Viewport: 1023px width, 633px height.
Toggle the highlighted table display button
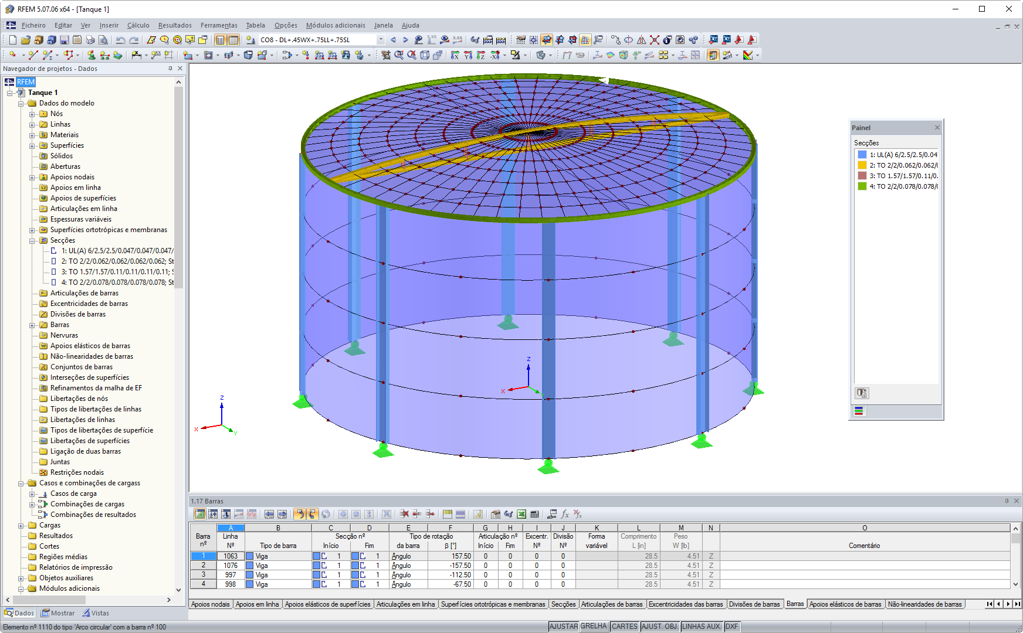click(232, 40)
